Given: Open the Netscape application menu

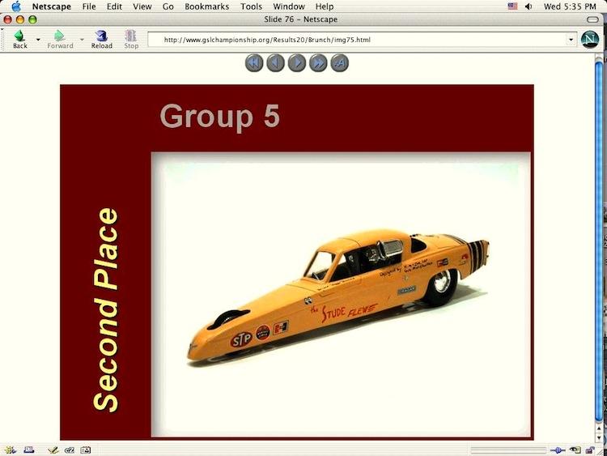Looking at the screenshot, I should [52, 6].
